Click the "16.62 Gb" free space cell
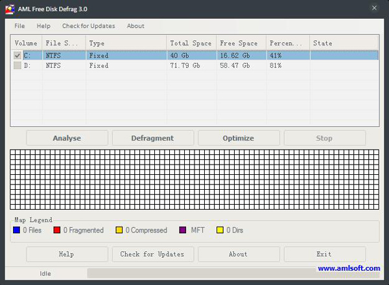 click(x=235, y=56)
